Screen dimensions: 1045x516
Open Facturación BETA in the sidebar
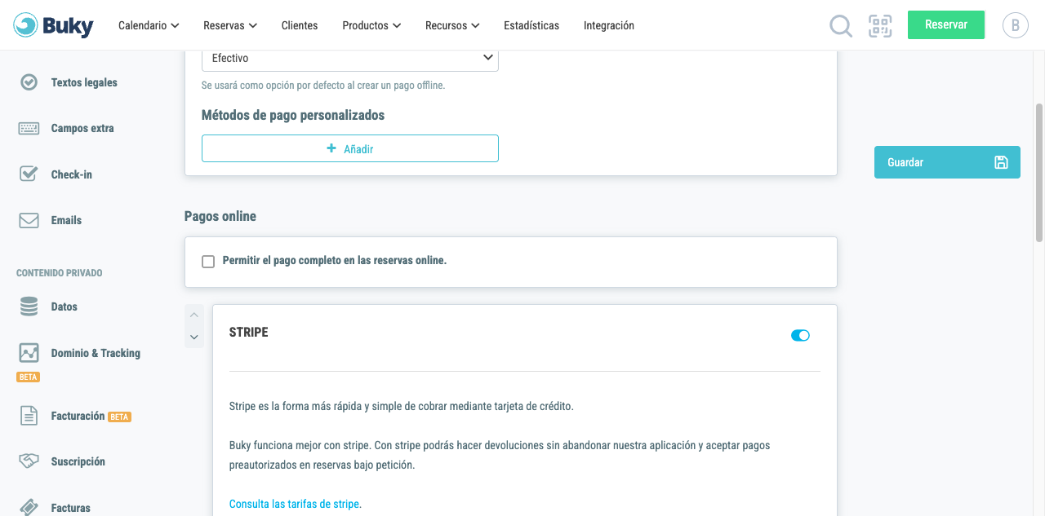[91, 416]
